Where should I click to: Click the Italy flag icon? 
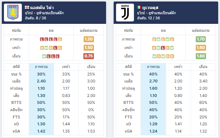coord(139,7)
